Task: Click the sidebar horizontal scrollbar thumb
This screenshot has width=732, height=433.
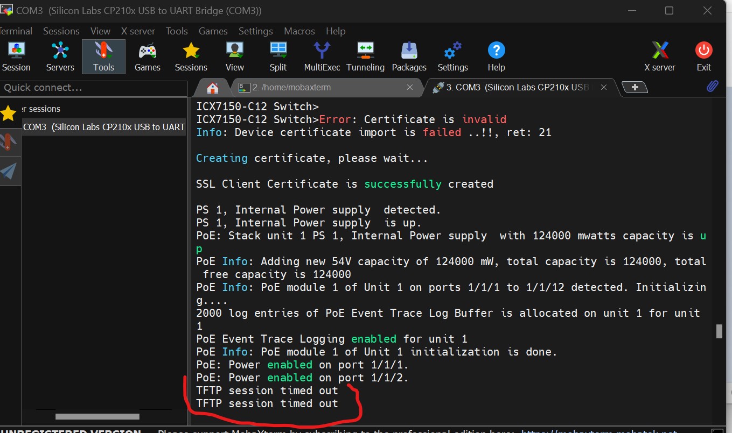Action: click(97, 416)
